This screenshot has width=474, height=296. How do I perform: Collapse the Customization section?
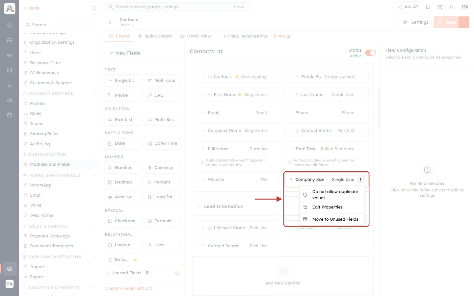coord(95,155)
